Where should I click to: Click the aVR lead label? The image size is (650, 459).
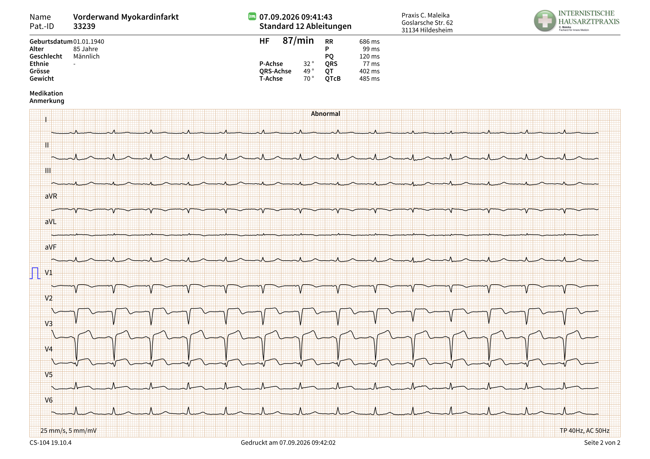[51, 196]
